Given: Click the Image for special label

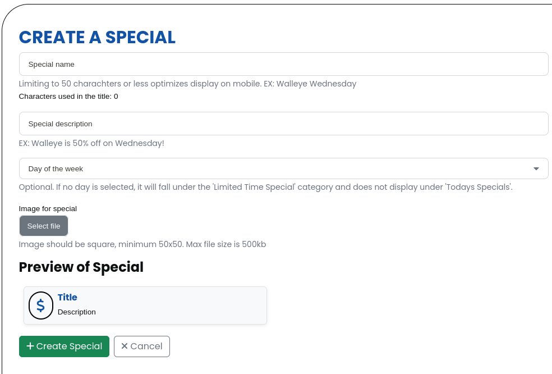Looking at the screenshot, I should (48, 209).
